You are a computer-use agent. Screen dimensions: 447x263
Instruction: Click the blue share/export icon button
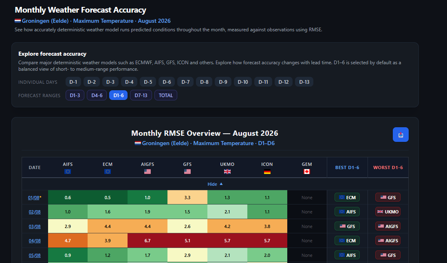point(401,135)
